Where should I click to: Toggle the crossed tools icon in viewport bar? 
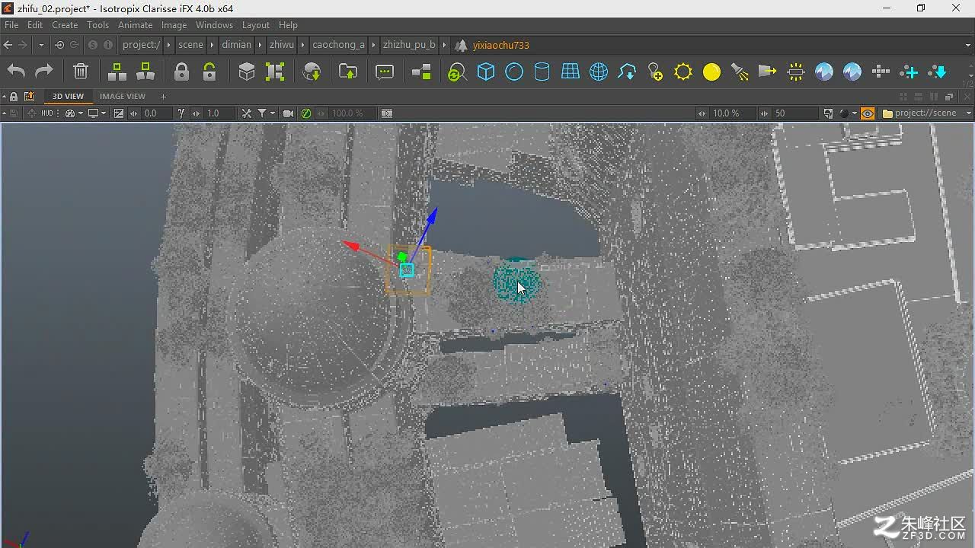(x=246, y=113)
